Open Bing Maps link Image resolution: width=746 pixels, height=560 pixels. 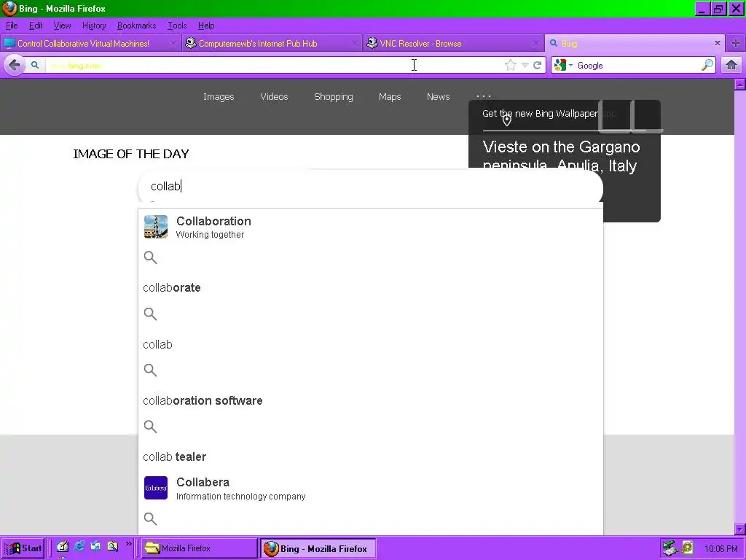[390, 97]
